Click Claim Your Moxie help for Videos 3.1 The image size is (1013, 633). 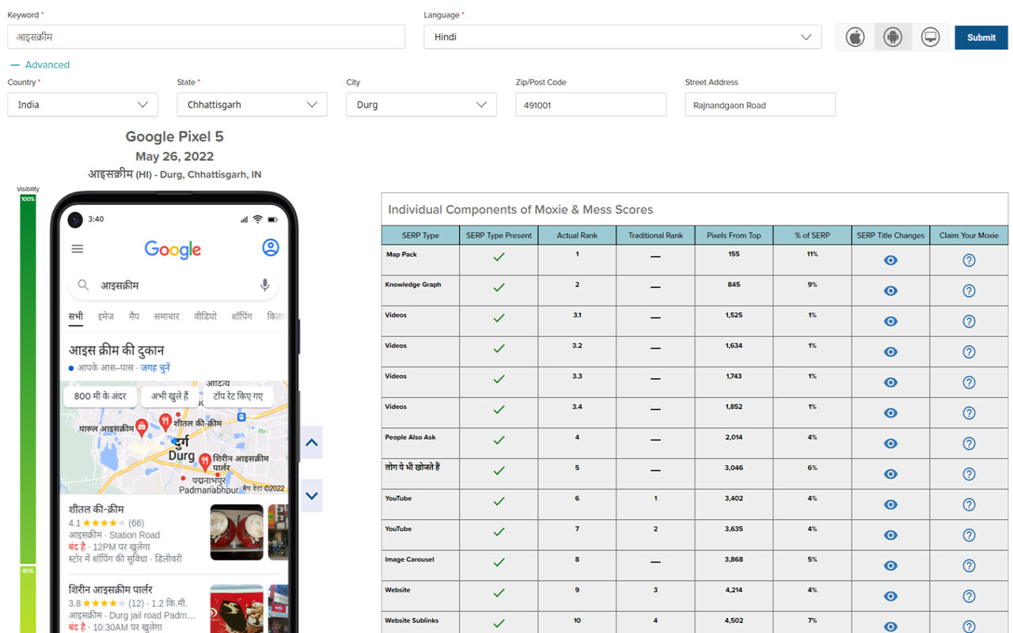tap(969, 321)
